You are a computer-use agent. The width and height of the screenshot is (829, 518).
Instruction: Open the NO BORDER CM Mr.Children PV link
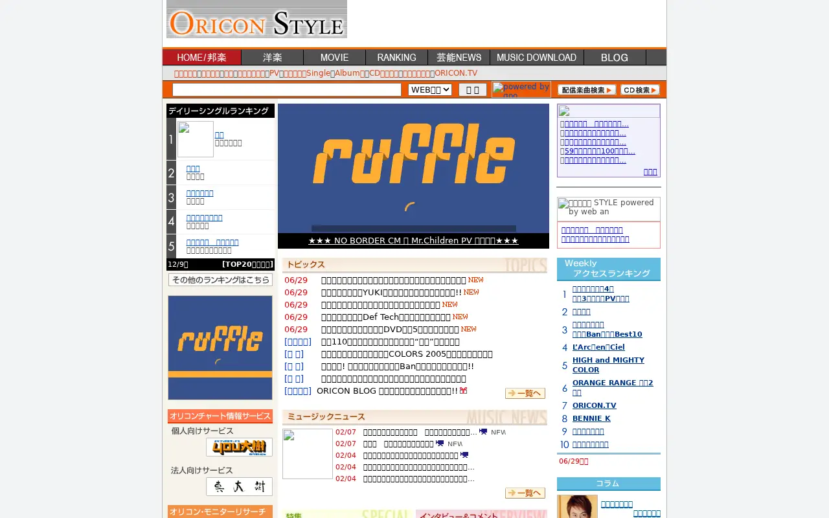pos(413,241)
